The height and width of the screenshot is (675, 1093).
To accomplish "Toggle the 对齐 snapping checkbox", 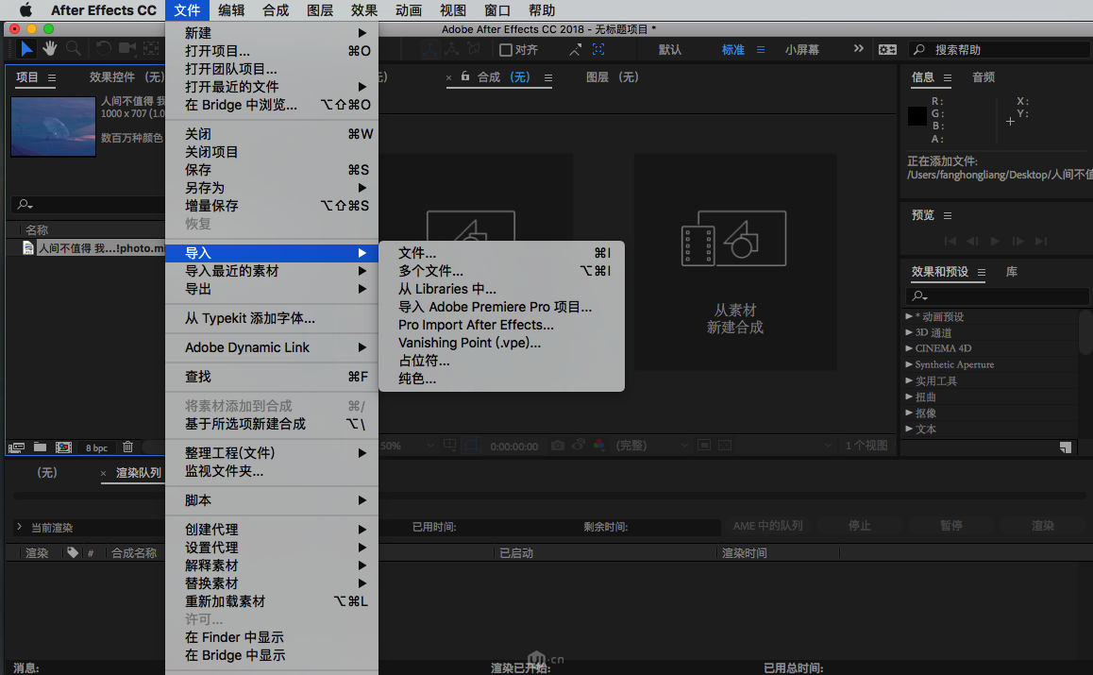I will [506, 49].
